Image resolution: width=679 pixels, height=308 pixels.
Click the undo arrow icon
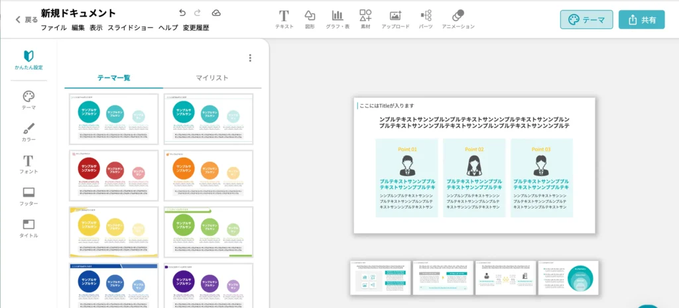pyautogui.click(x=182, y=13)
